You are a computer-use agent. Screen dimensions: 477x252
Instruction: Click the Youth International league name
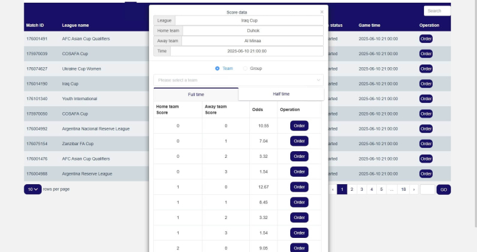tap(79, 99)
